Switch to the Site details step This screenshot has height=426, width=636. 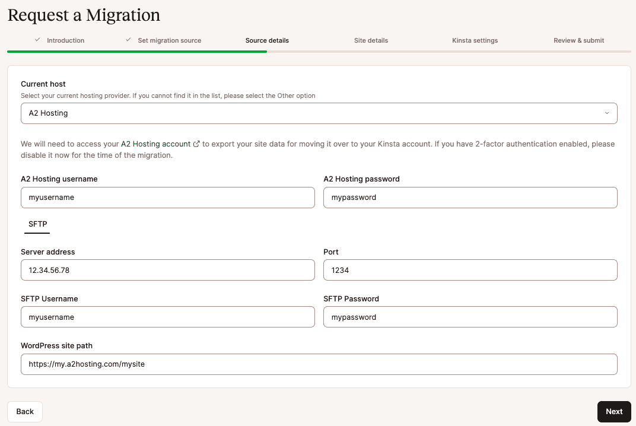point(371,40)
